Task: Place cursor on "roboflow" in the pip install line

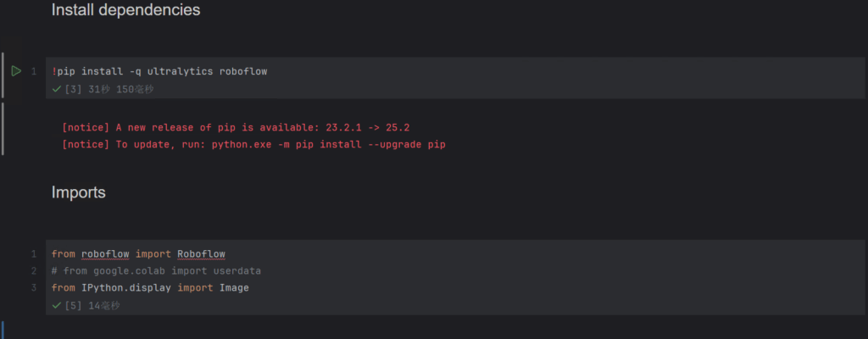Action: point(242,71)
